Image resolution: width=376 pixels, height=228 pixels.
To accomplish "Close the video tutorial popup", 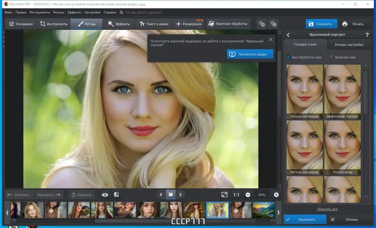I will pyautogui.click(x=270, y=40).
